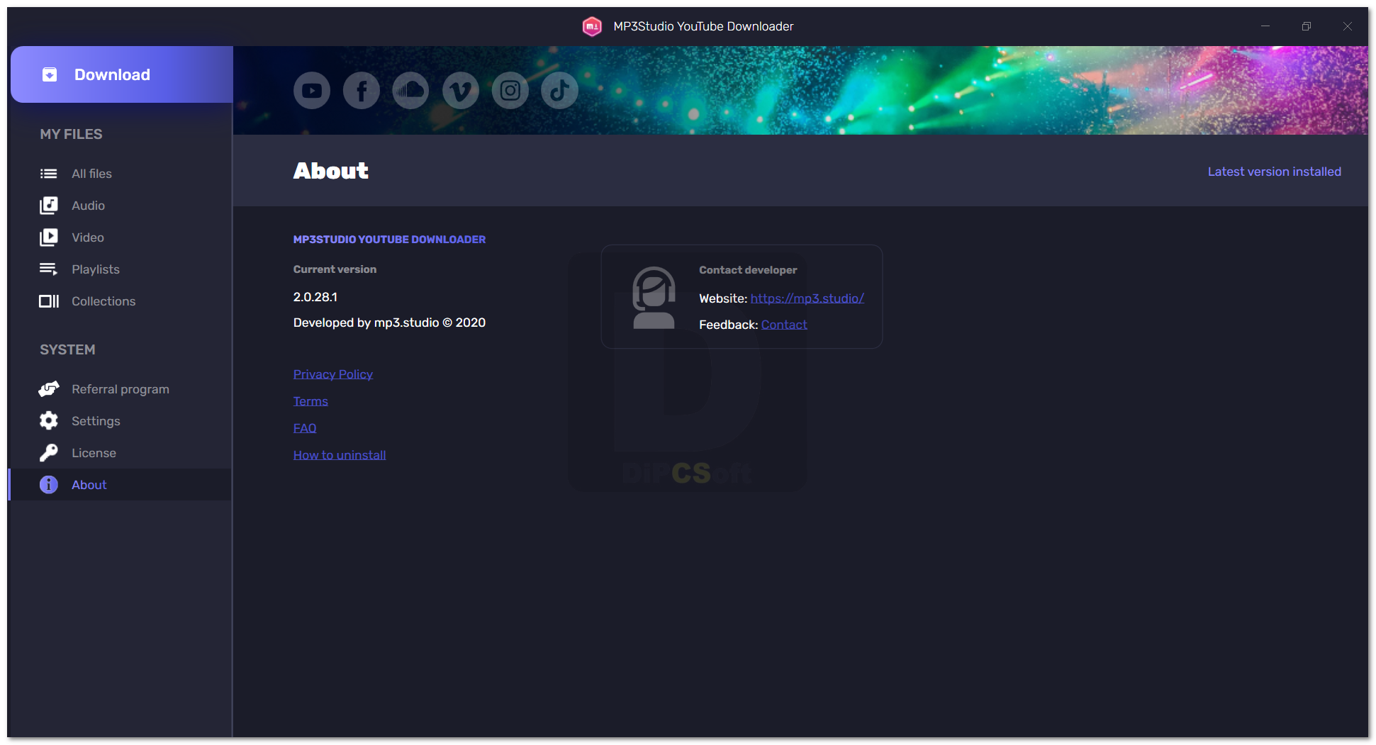The width and height of the screenshot is (1376, 745).
Task: Click the MP3STUDIO YOUTUBE DOWNLOADER heading
Action: click(389, 240)
